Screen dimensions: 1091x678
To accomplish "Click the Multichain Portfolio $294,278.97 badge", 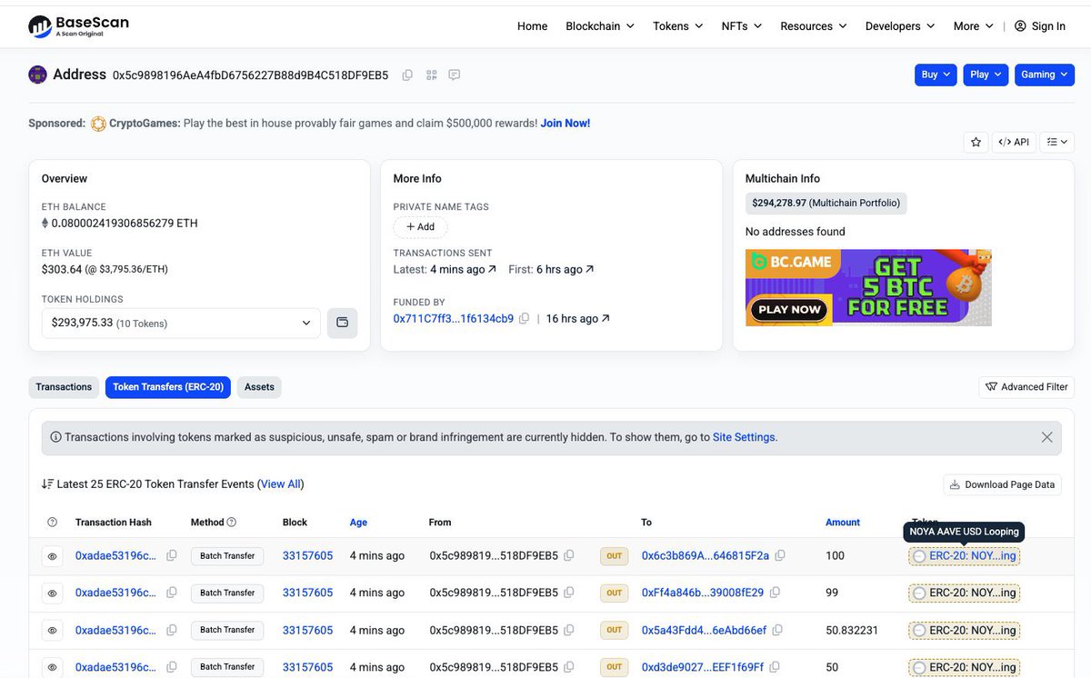I will [x=826, y=203].
